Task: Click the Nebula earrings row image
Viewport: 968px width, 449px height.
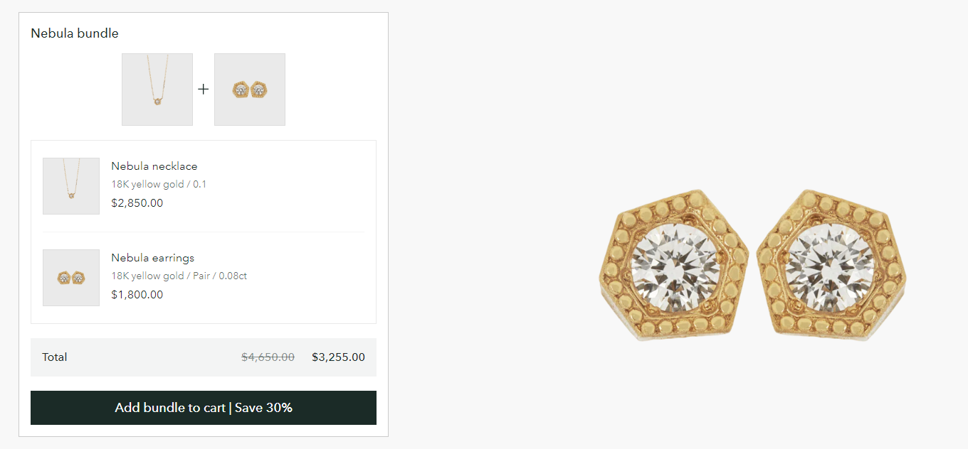Action: pyautogui.click(x=71, y=278)
